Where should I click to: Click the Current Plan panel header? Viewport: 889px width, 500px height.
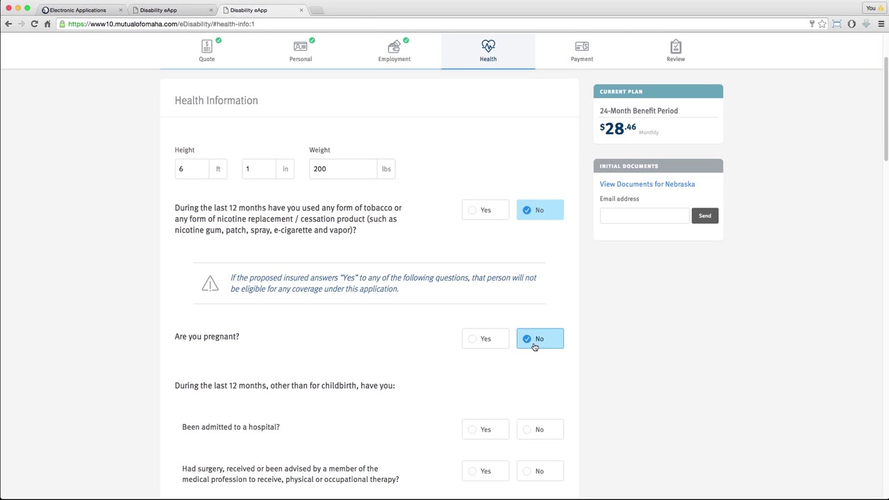point(658,91)
